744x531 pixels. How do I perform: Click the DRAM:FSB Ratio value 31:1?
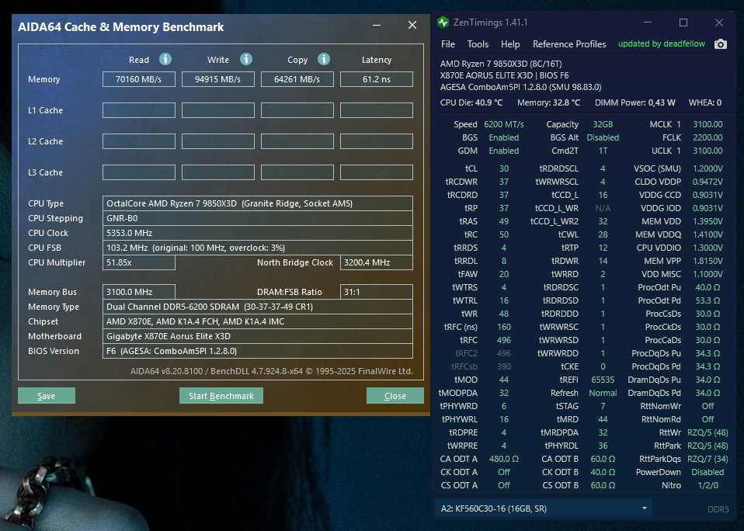click(x=376, y=292)
